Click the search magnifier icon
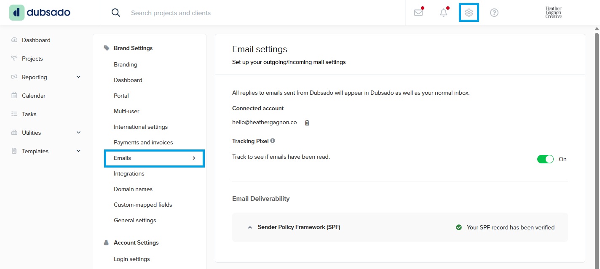 pyautogui.click(x=116, y=13)
